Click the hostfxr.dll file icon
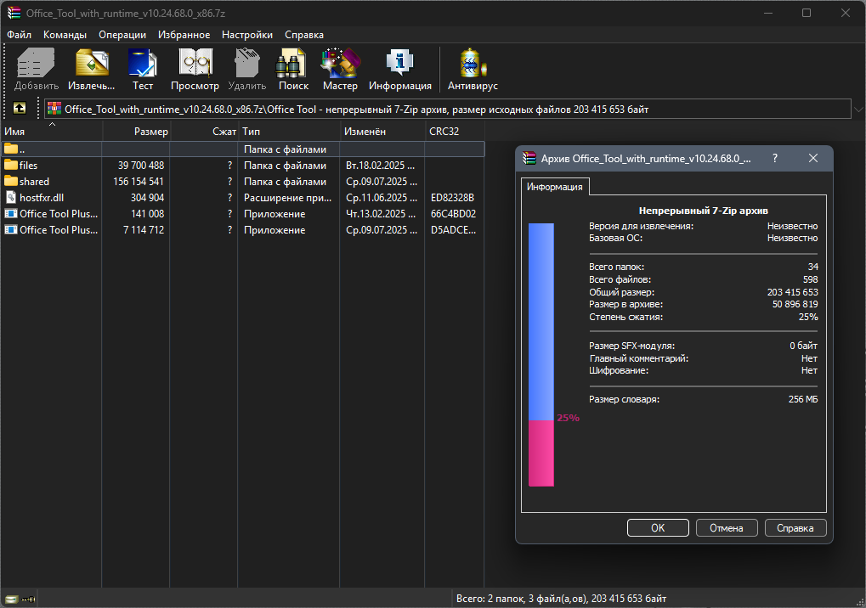Image resolution: width=866 pixels, height=608 pixels. (x=11, y=197)
